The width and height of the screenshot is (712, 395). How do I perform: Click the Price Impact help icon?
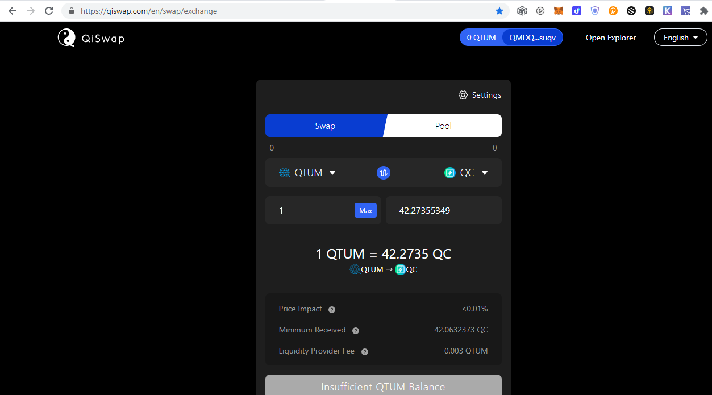point(332,310)
